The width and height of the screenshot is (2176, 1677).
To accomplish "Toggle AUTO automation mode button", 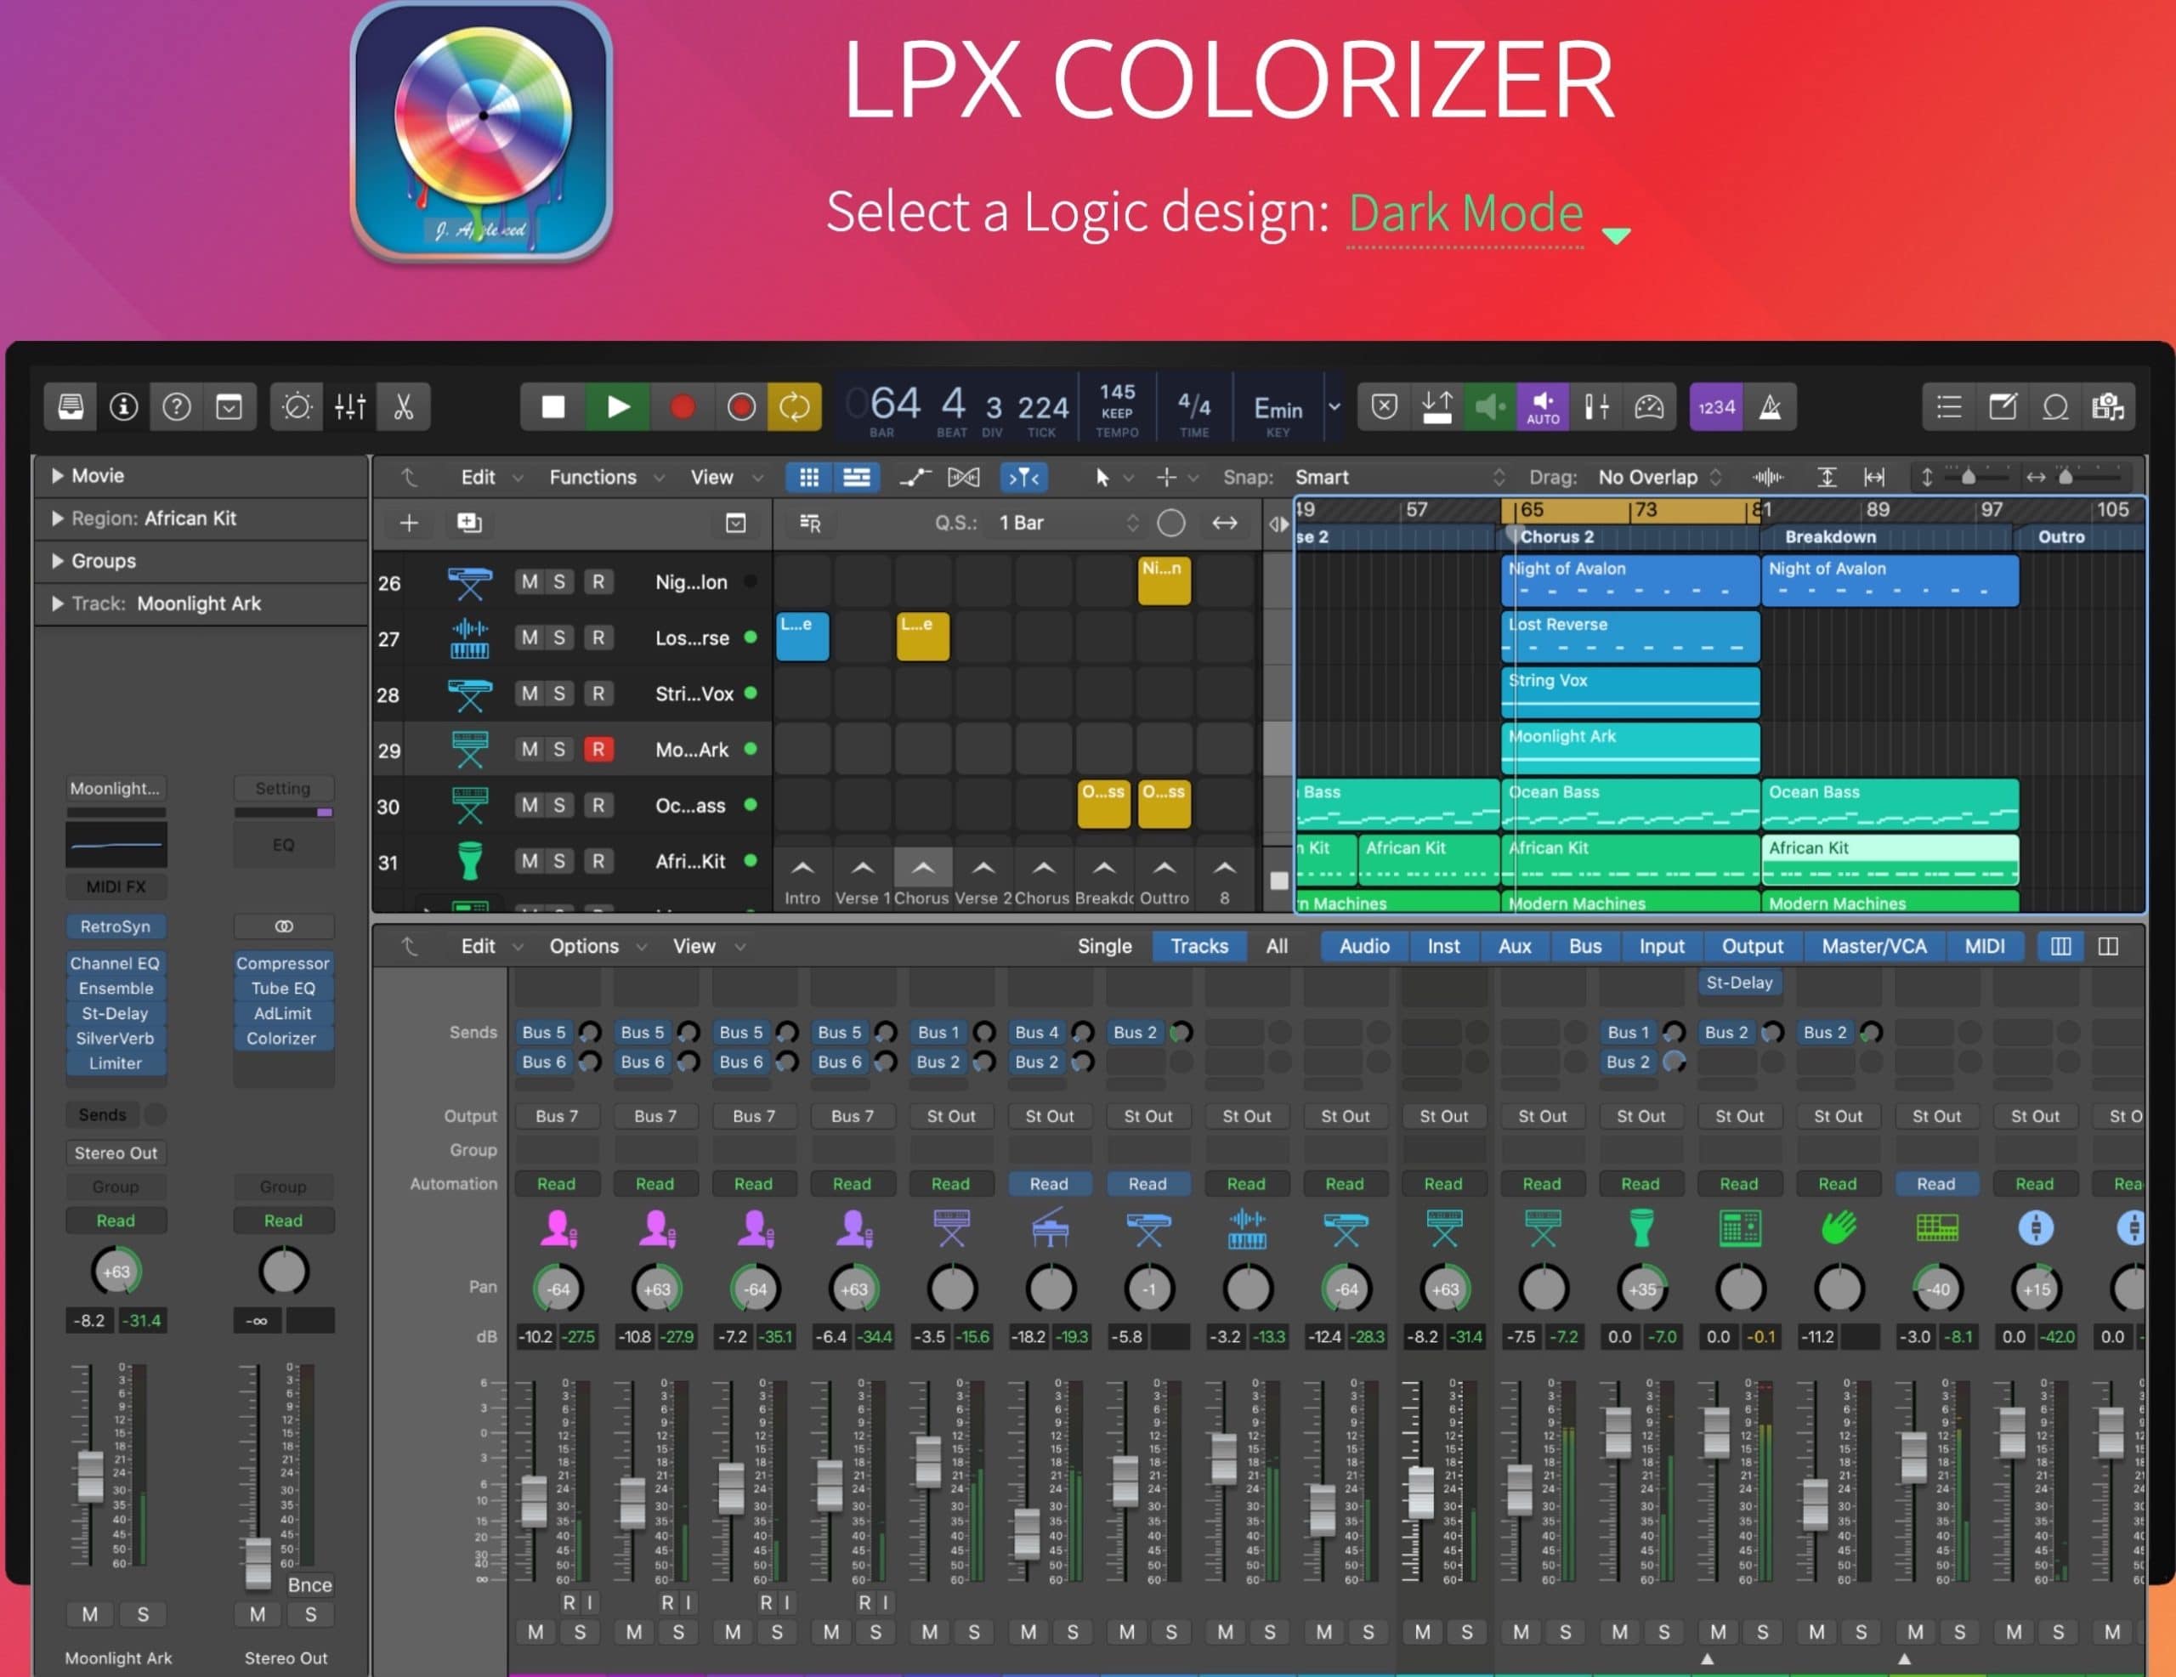I will click(1543, 406).
